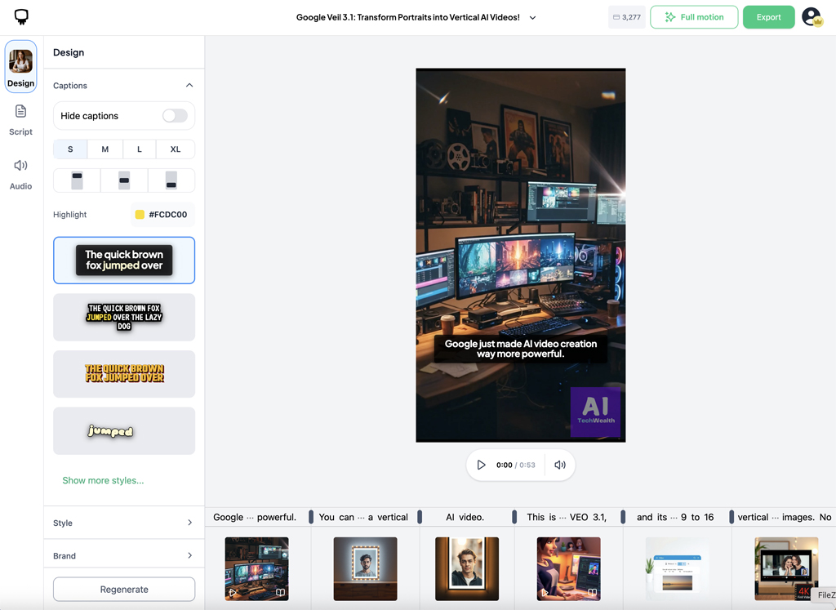Expand the Brand section

point(123,554)
